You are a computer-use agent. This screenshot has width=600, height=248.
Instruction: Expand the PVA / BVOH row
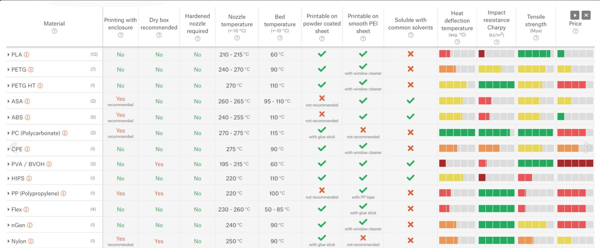[x=8, y=164]
